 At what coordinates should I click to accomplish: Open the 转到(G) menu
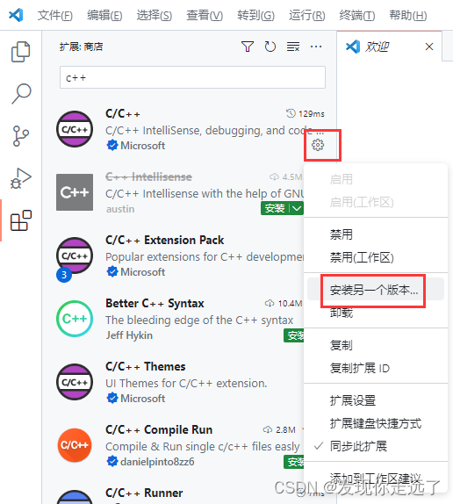[x=255, y=15]
